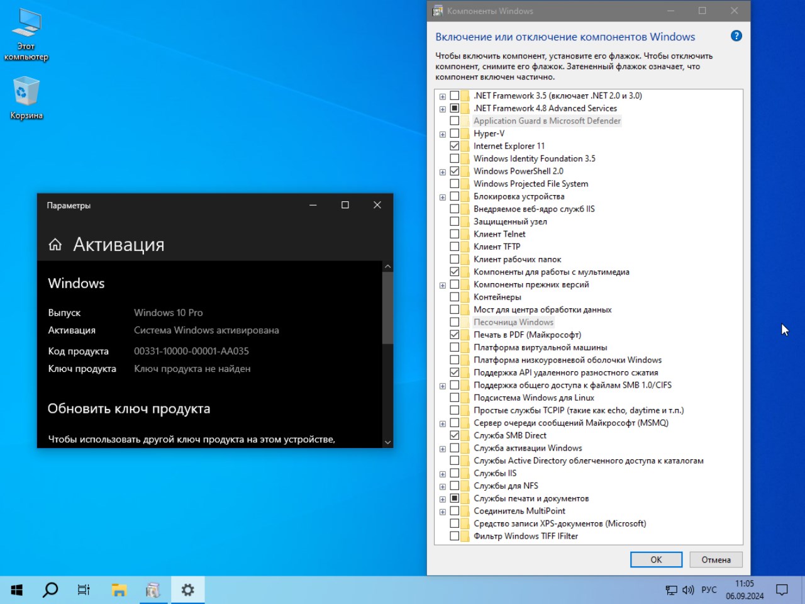Expand Поддержка общего доступа SMB 1.0/CIFS
This screenshot has height=604, width=805.
[443, 386]
